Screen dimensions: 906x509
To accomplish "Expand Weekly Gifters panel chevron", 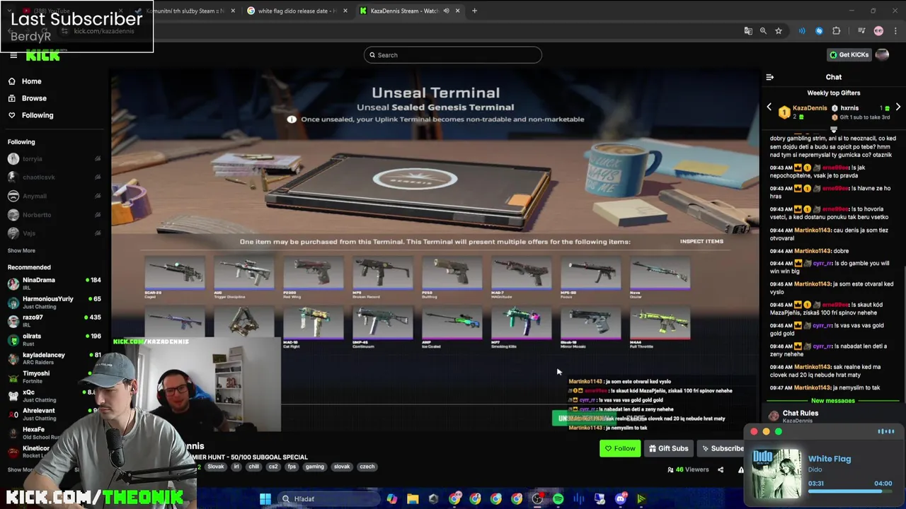I will [833, 129].
